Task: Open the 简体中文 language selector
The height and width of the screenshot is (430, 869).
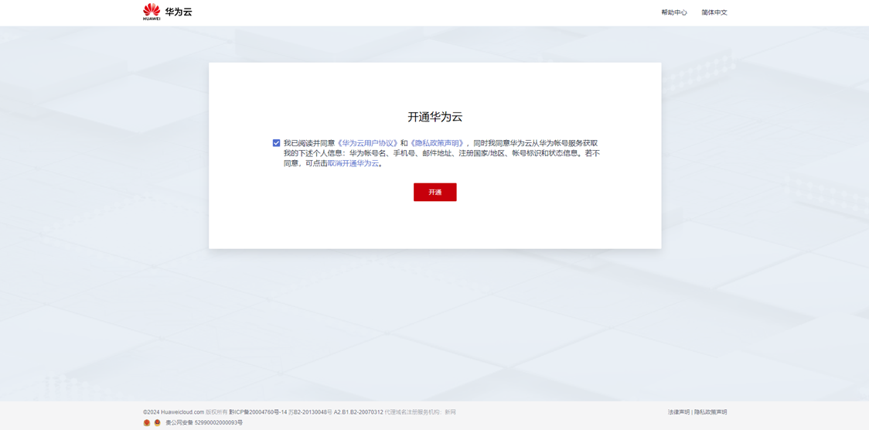Action: [x=714, y=12]
